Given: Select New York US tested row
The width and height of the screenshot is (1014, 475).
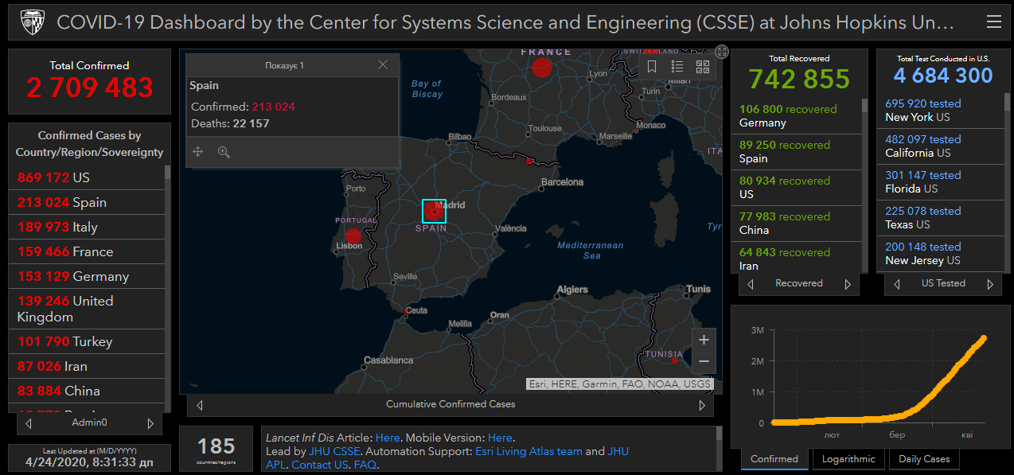Looking at the screenshot, I should tap(942, 111).
